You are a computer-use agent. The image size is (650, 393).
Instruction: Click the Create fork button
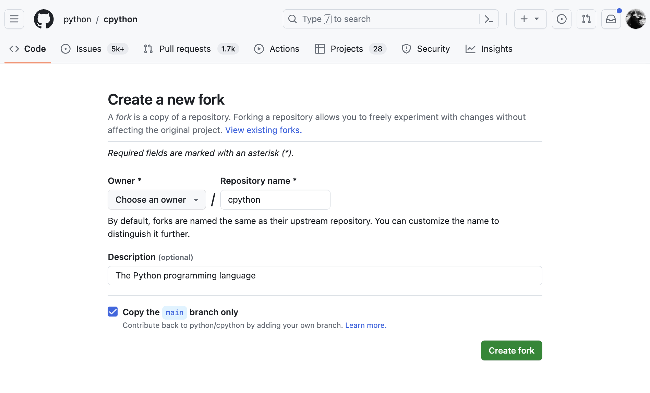click(x=511, y=350)
